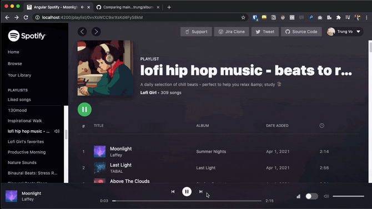Click the song progress bar

point(187,201)
